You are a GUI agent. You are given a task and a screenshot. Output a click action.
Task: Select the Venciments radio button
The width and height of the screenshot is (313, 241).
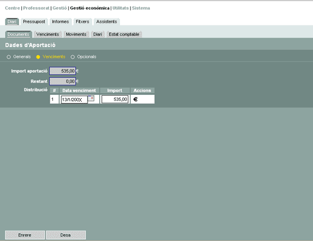pos(38,57)
